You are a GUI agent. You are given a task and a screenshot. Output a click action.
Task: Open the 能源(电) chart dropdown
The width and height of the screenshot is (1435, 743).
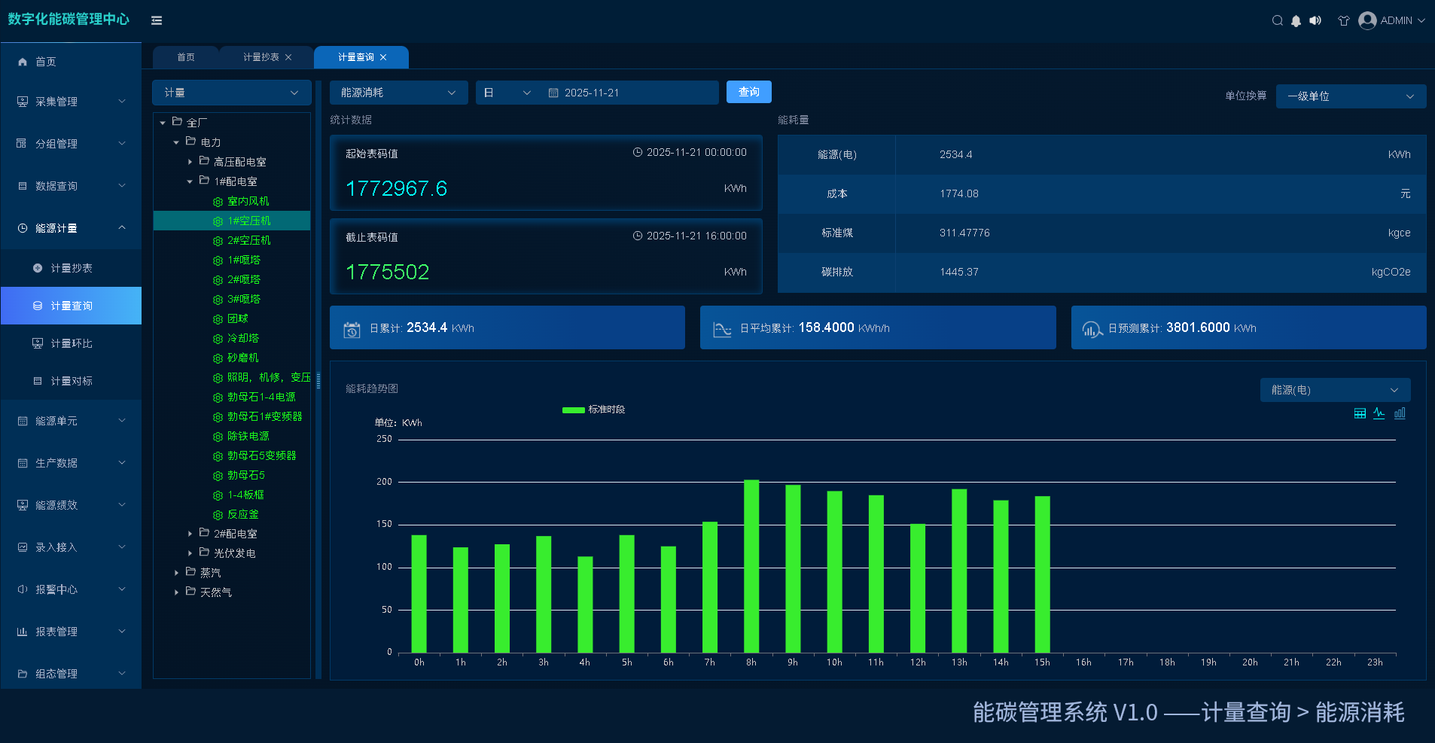1335,390
